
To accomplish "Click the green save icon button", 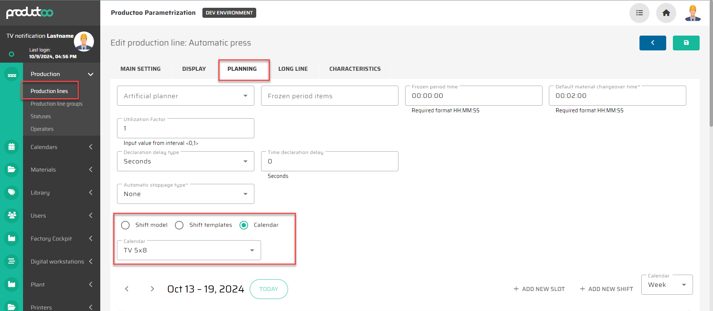I will pos(686,43).
